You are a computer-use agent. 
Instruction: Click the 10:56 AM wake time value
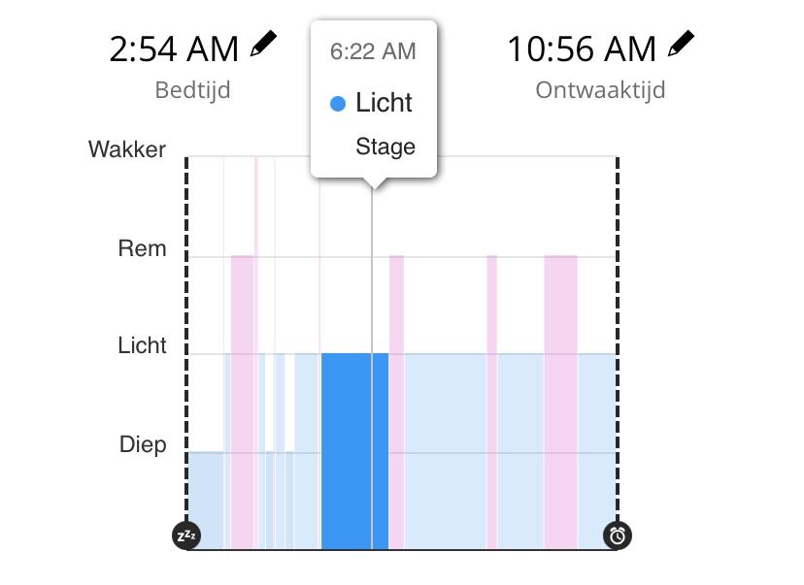coord(582,49)
